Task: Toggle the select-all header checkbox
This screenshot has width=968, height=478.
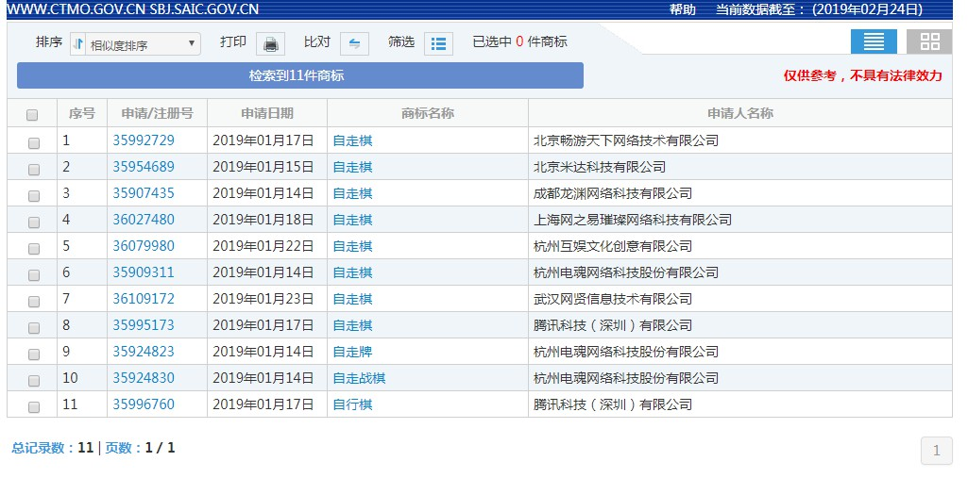Action: click(32, 115)
